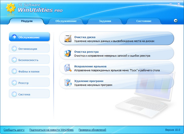Click Подписаться на новости WinUtilities link
Image resolution: width=184 pixels, height=134 pixels.
51,130
